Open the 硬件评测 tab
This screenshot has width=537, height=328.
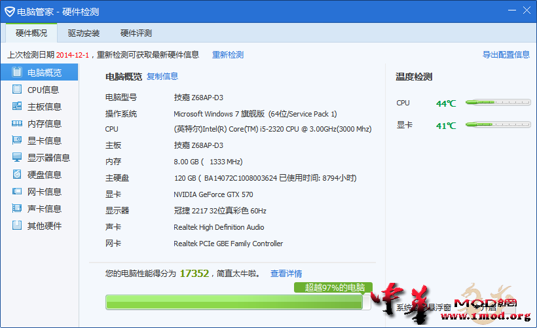point(136,33)
